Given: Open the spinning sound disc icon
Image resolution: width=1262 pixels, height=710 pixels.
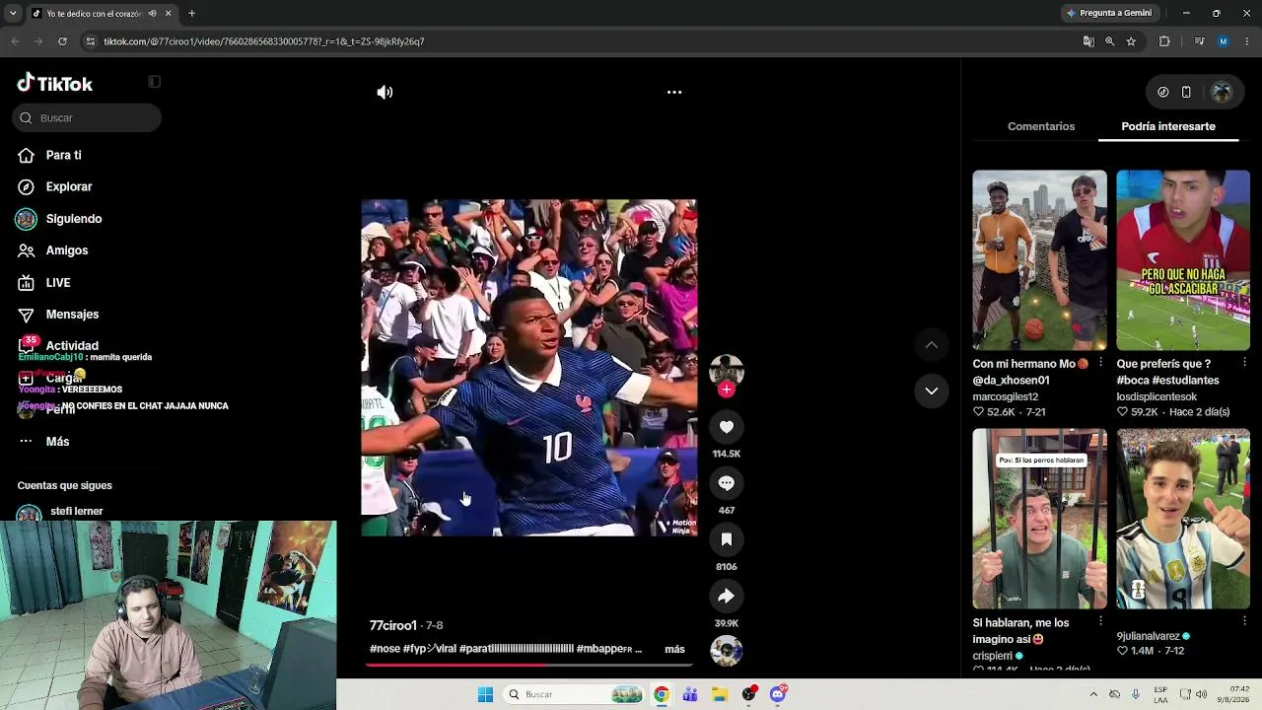Looking at the screenshot, I should click(727, 651).
